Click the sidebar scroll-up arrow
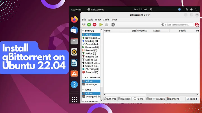 pyautogui.click(x=102, y=30)
